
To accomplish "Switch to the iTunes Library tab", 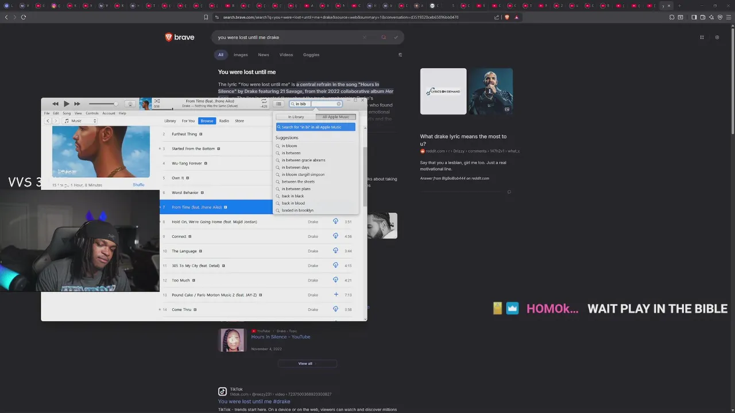I will [170, 121].
